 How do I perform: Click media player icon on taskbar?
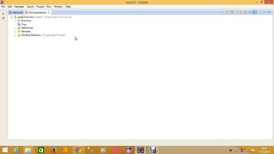pyautogui.click(x=103, y=150)
